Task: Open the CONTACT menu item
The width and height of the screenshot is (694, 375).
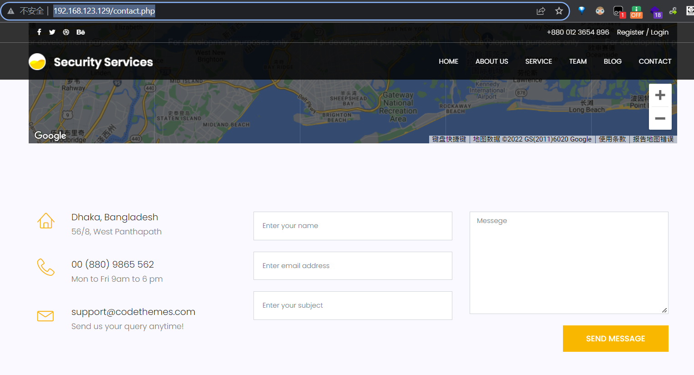Action: pyautogui.click(x=655, y=61)
